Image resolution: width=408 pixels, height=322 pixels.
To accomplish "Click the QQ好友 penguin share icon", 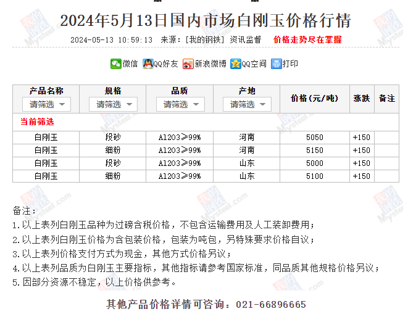I will 148,64.
